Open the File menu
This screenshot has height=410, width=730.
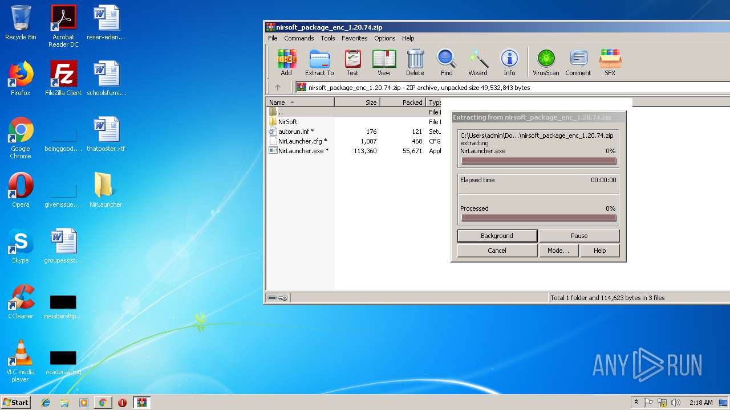(x=273, y=38)
